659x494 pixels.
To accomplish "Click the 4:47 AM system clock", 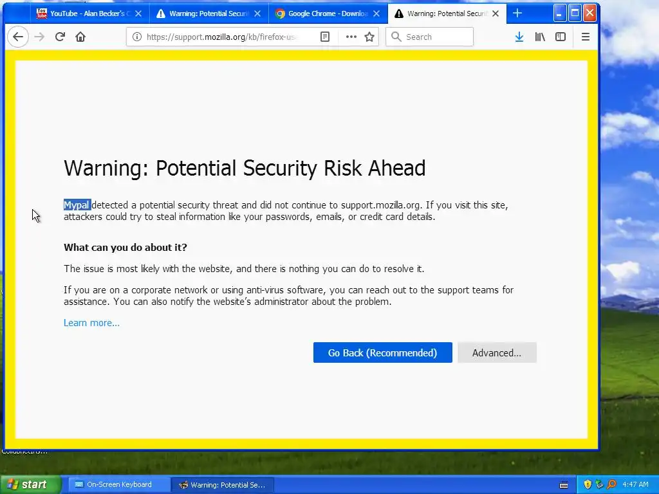I will (x=635, y=485).
